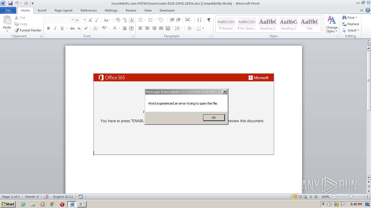
Task: Toggle Print Layout view button
Action: click(294, 197)
